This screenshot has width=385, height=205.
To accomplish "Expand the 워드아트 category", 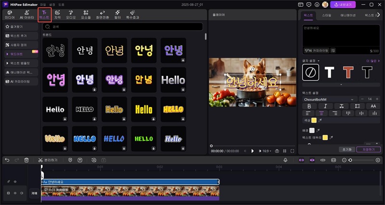I will pyautogui.click(x=21, y=54).
